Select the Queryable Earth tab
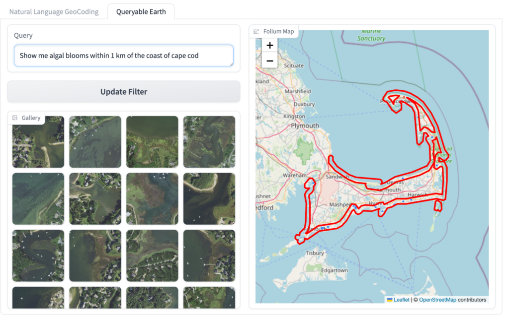 (141, 11)
